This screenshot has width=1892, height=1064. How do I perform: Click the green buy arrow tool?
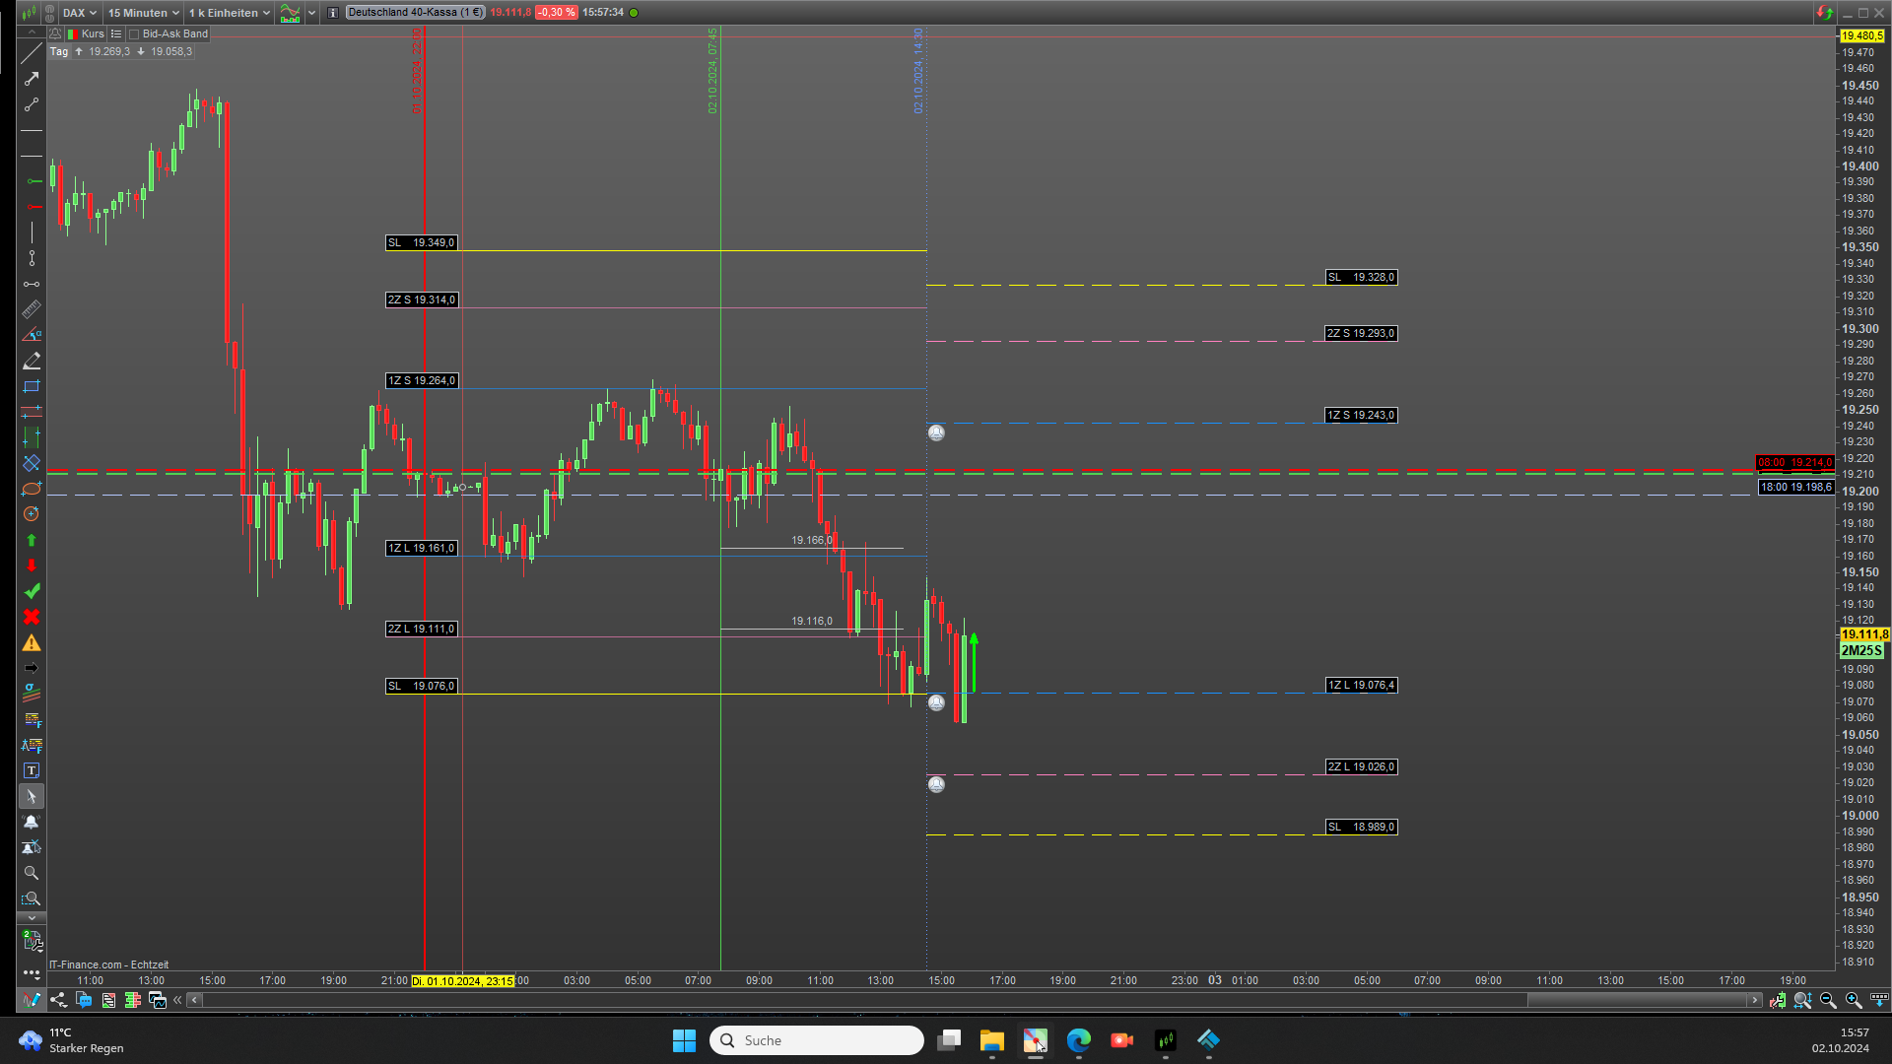coord(32,540)
